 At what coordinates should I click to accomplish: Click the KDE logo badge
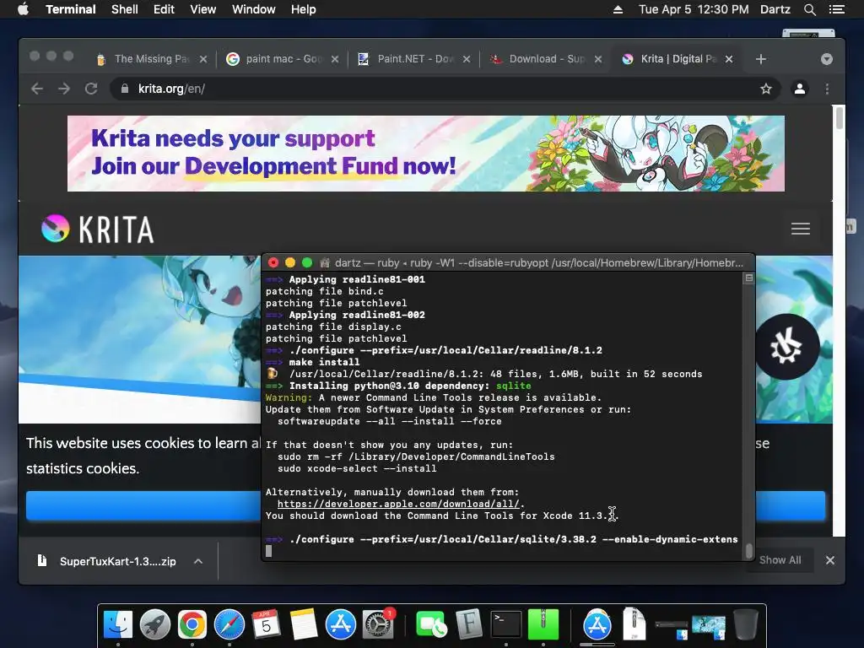point(786,347)
